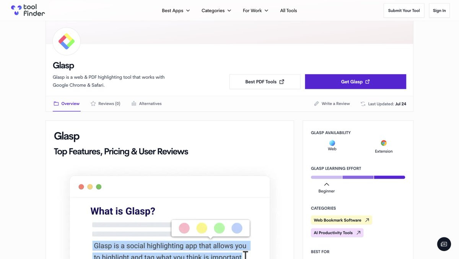
Task: Click the Get Glasp button
Action: click(355, 82)
